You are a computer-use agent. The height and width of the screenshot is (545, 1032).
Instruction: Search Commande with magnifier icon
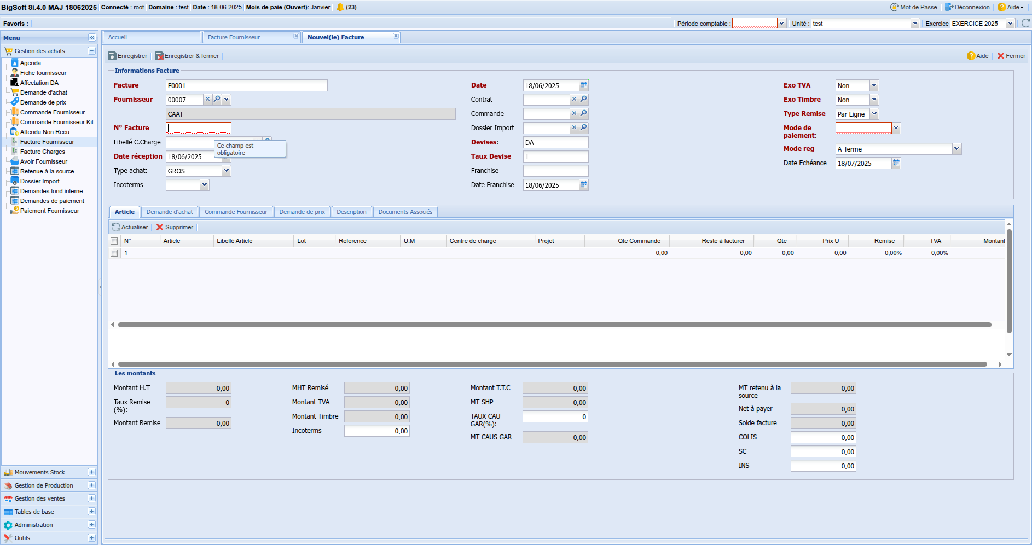coord(584,113)
